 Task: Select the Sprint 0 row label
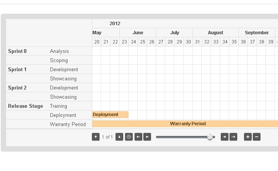[18, 51]
